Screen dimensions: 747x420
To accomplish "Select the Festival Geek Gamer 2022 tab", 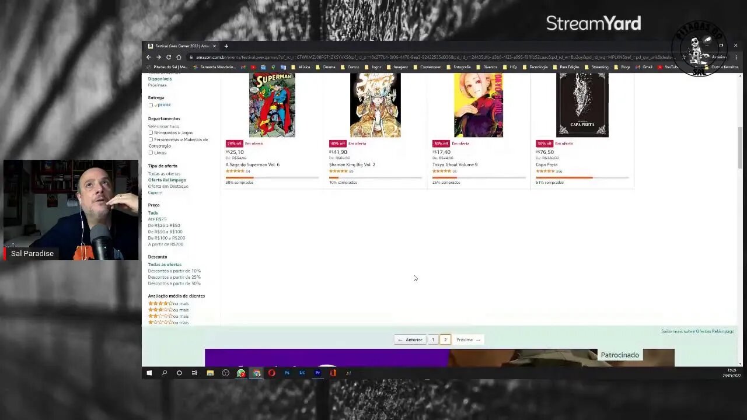I will click(x=181, y=46).
